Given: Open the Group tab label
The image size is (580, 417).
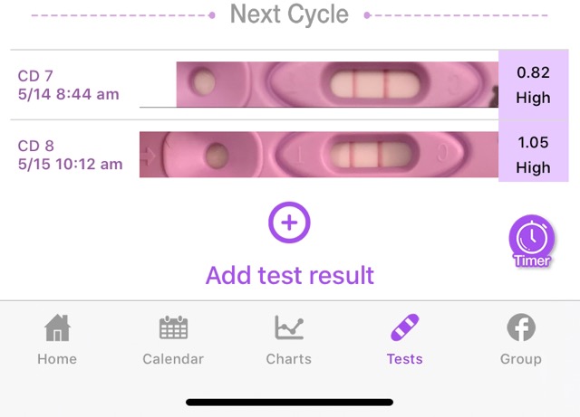Looking at the screenshot, I should tap(520, 359).
